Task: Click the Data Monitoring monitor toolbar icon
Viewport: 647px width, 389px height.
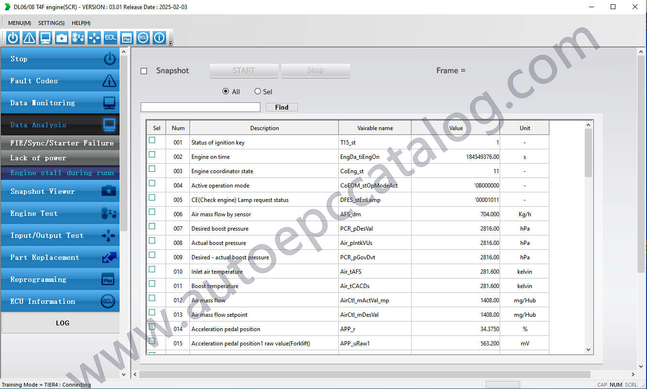Action: 45,38
